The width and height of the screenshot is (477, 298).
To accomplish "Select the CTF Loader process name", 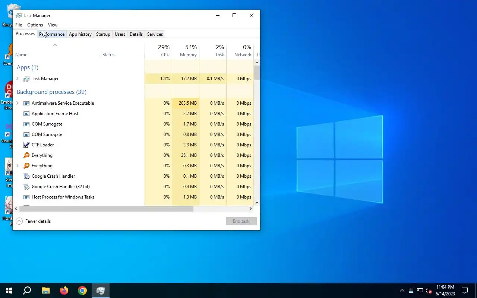I will coord(42,145).
